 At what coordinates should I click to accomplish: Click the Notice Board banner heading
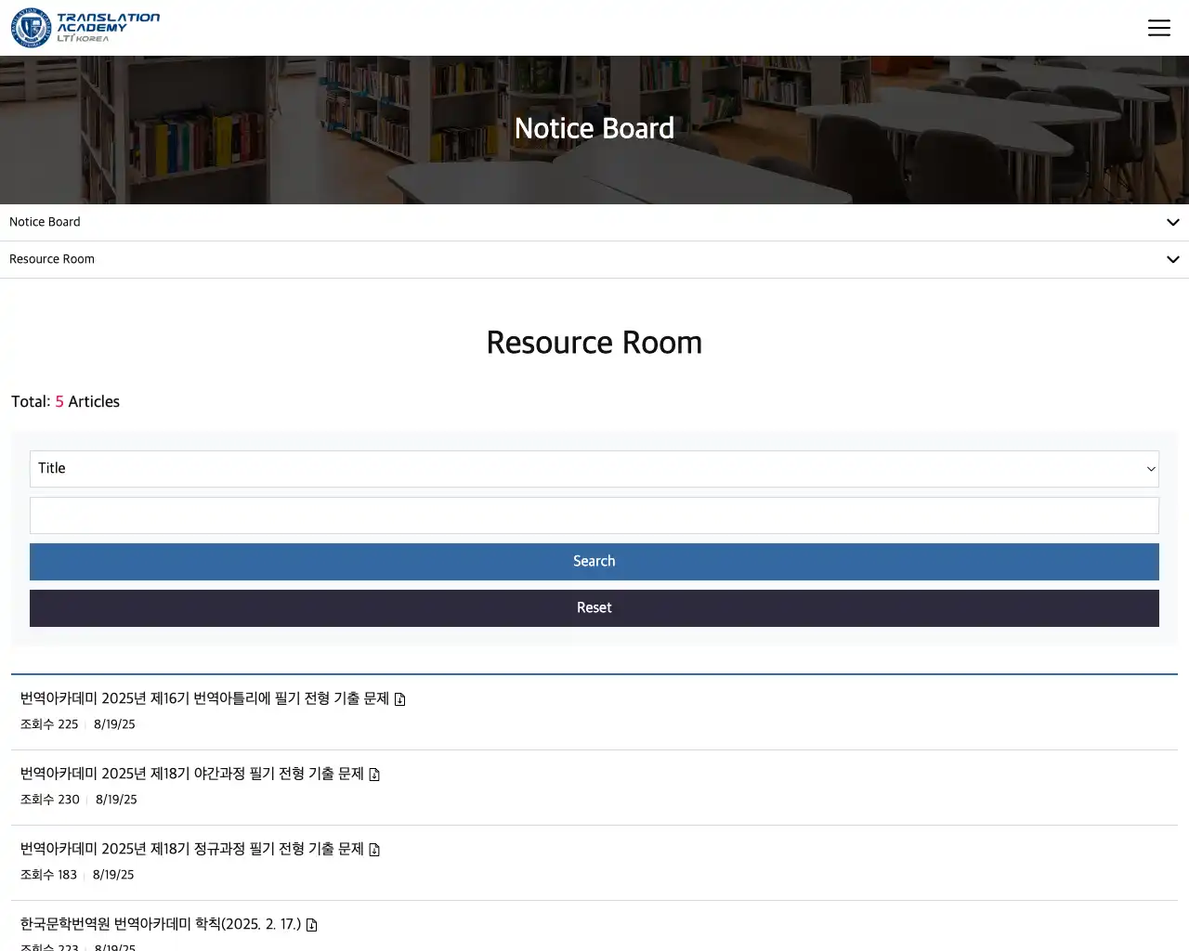click(594, 128)
